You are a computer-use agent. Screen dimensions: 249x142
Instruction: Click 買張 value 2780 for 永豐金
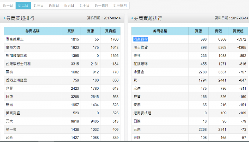click(203, 72)
